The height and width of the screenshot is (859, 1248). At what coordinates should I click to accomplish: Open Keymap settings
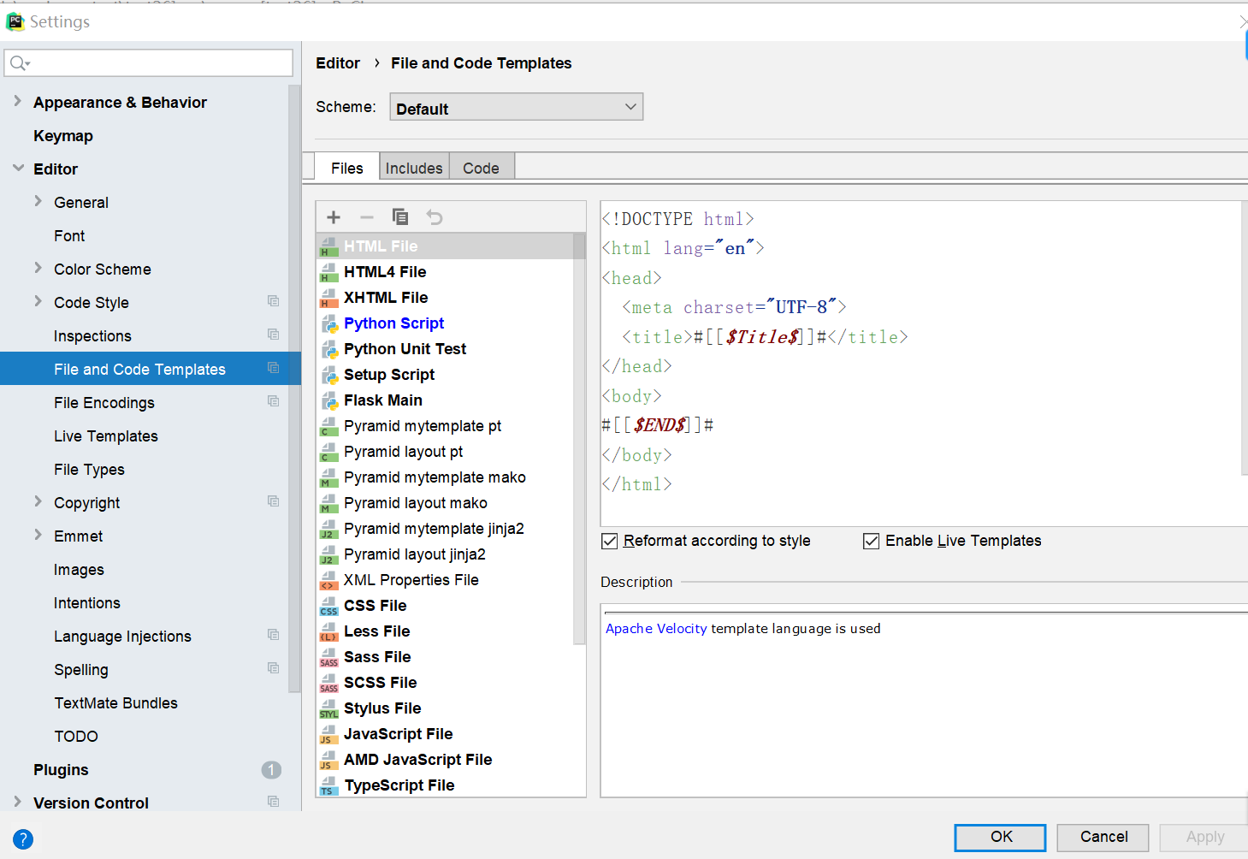click(63, 136)
